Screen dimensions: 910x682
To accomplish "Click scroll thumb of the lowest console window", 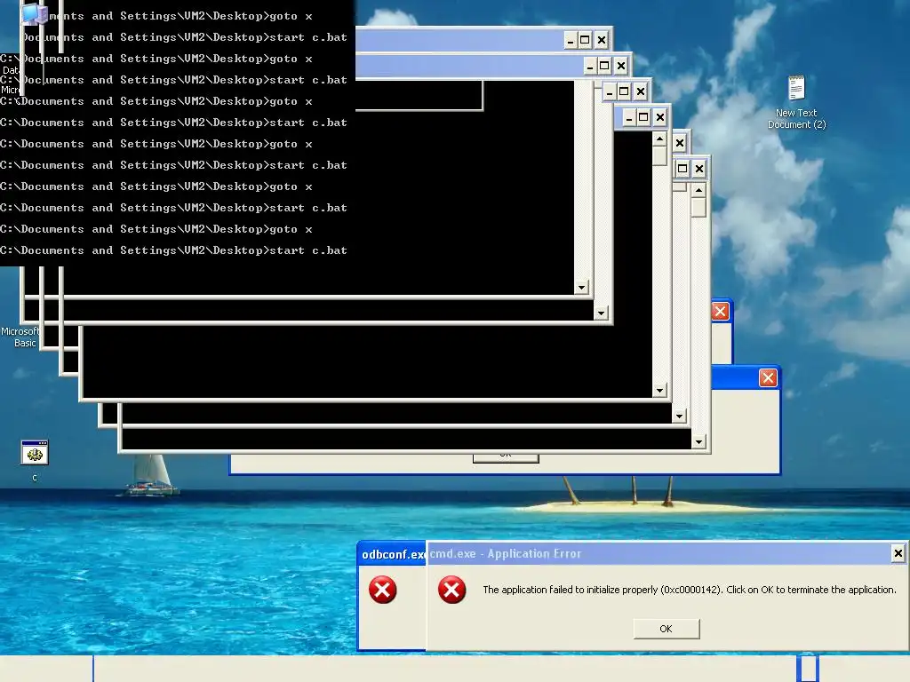I will coord(698,207).
